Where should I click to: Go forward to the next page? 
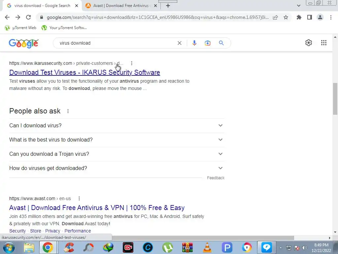tap(18, 17)
